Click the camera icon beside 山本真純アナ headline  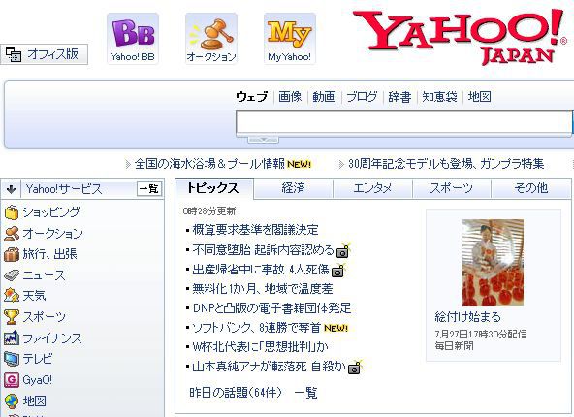(x=354, y=368)
